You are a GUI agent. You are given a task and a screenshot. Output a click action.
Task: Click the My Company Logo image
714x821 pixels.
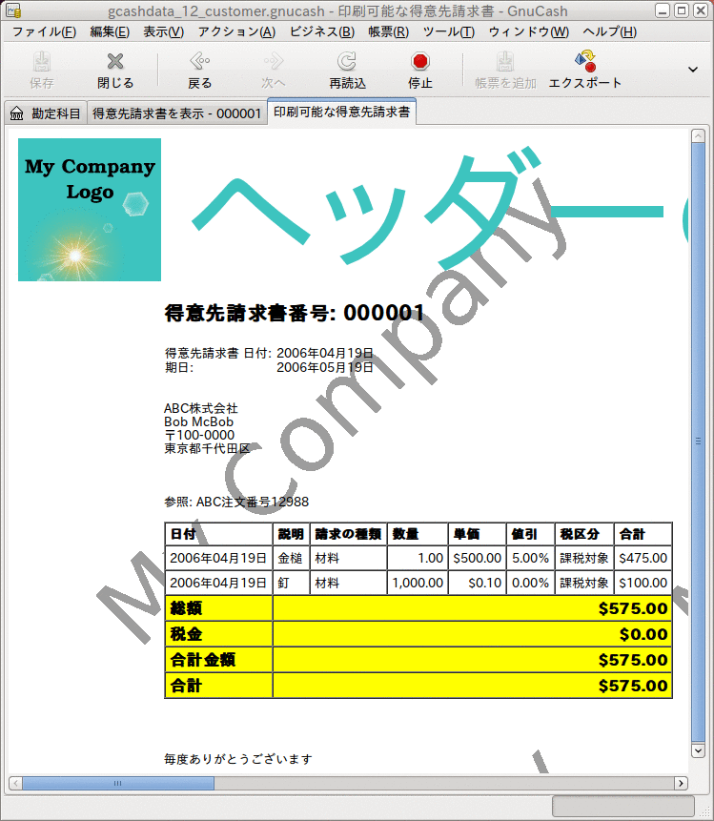click(x=90, y=210)
